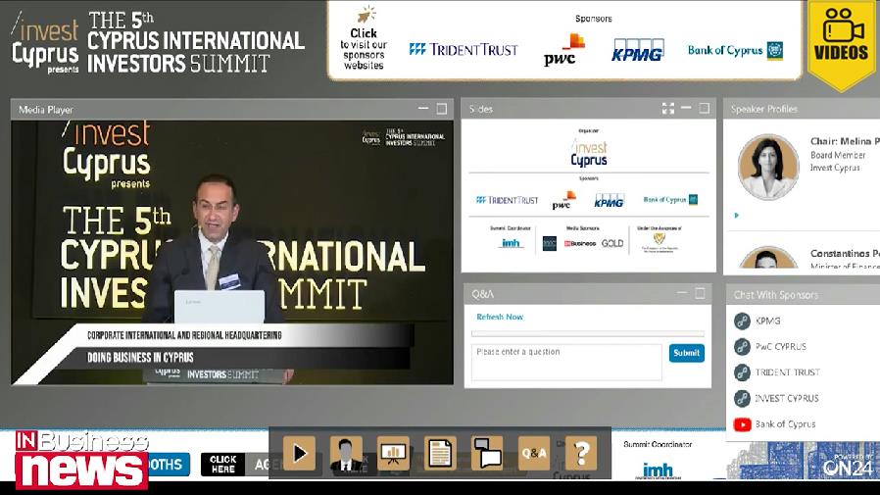Open Speaker Profiles from the dock
The image size is (880, 495).
tap(346, 453)
